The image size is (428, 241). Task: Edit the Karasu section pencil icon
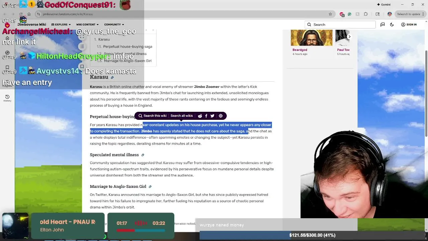[x=112, y=77]
